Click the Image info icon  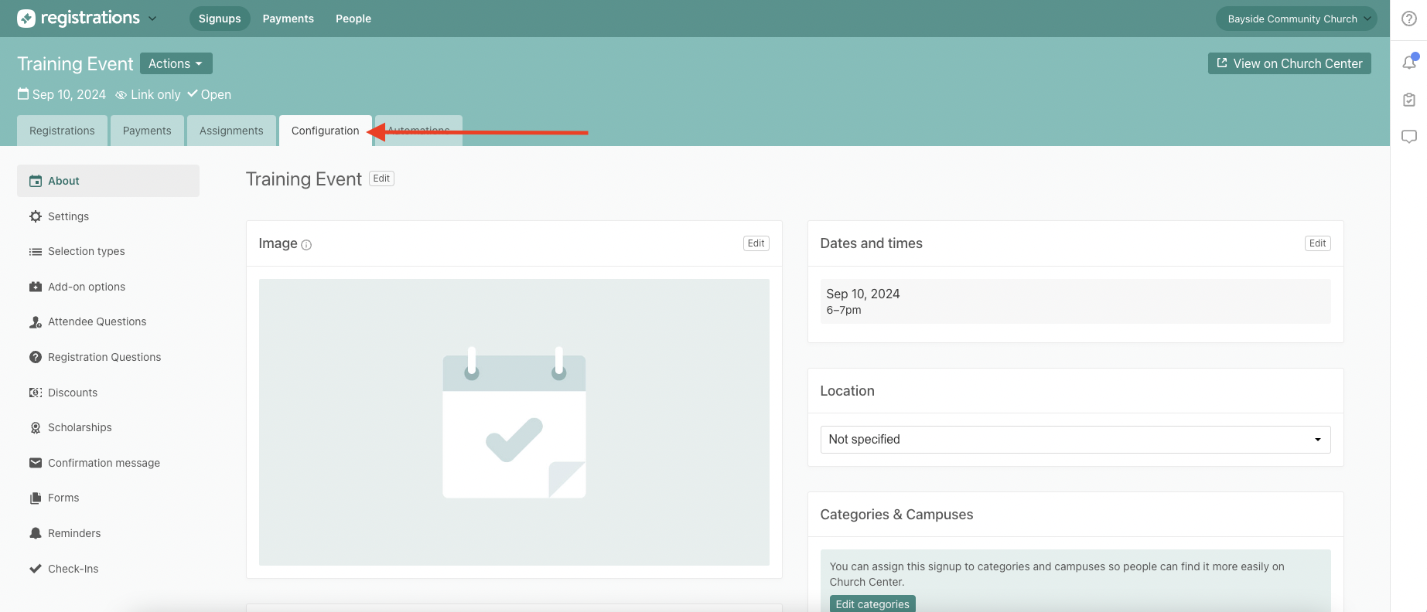click(x=306, y=245)
